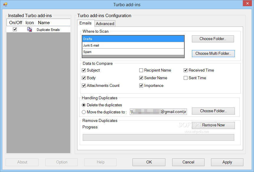Uncheck the Sender Name checkbox
254x172 pixels.
click(141, 78)
